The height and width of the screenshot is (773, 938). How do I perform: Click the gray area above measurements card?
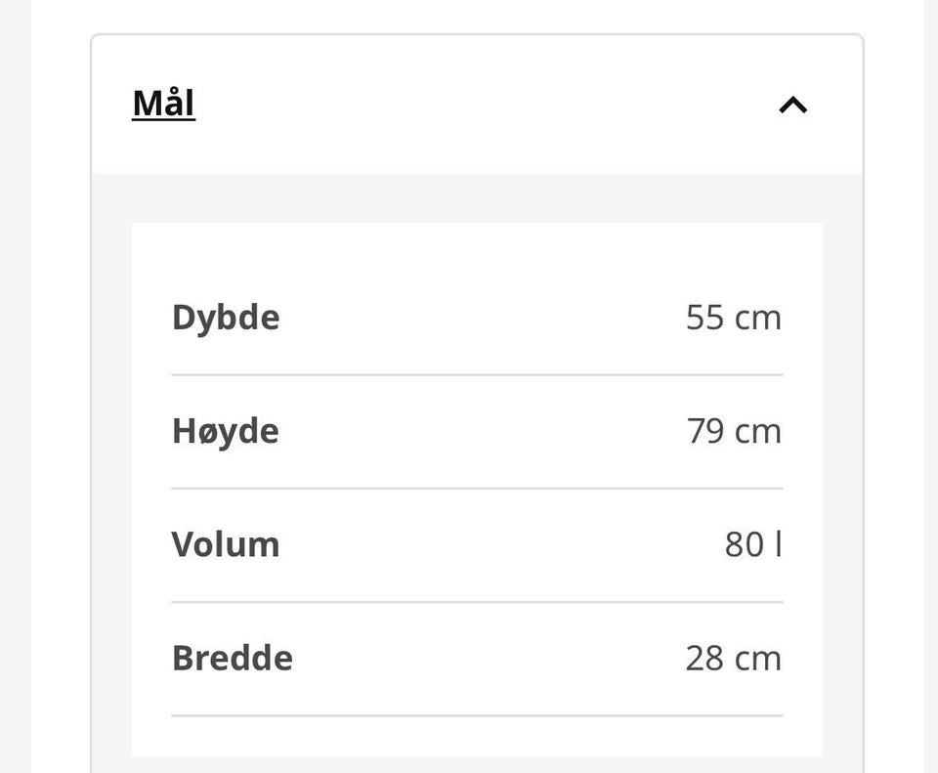[x=477, y=198]
